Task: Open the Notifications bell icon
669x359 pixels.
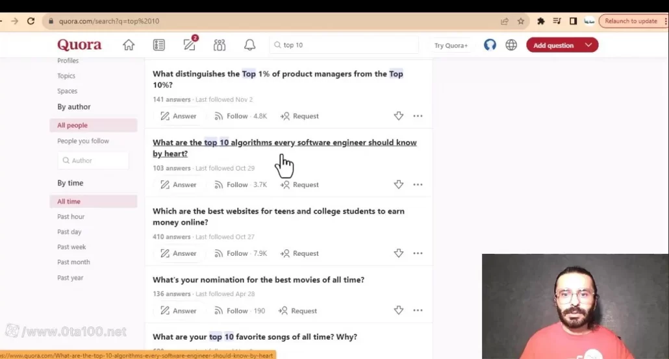Action: click(249, 45)
